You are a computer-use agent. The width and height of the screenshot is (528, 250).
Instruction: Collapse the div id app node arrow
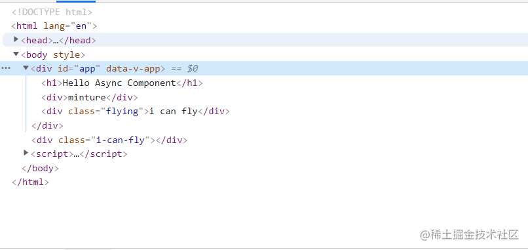pos(26,68)
